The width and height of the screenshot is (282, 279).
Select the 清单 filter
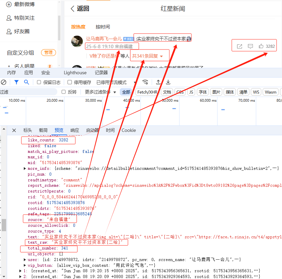[x=243, y=92]
